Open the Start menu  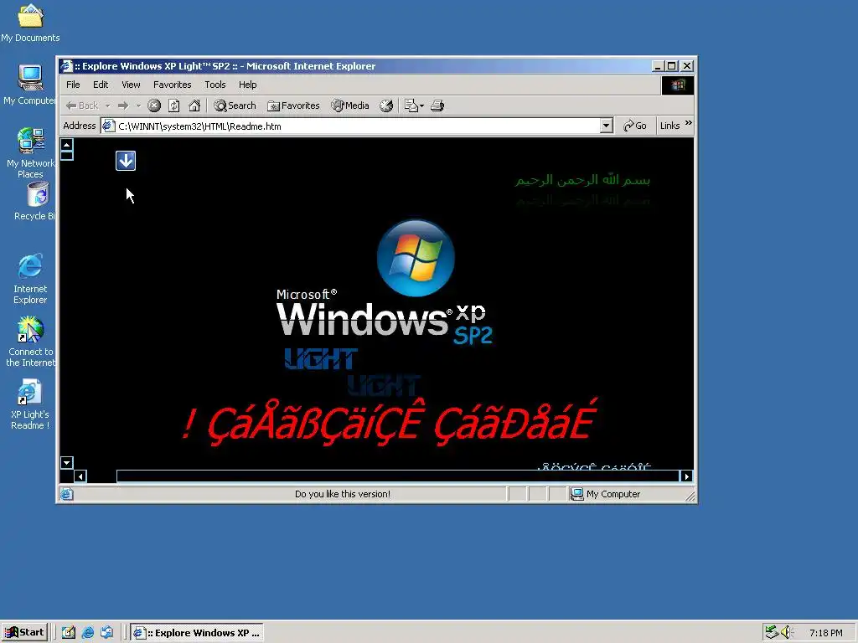coord(24,633)
